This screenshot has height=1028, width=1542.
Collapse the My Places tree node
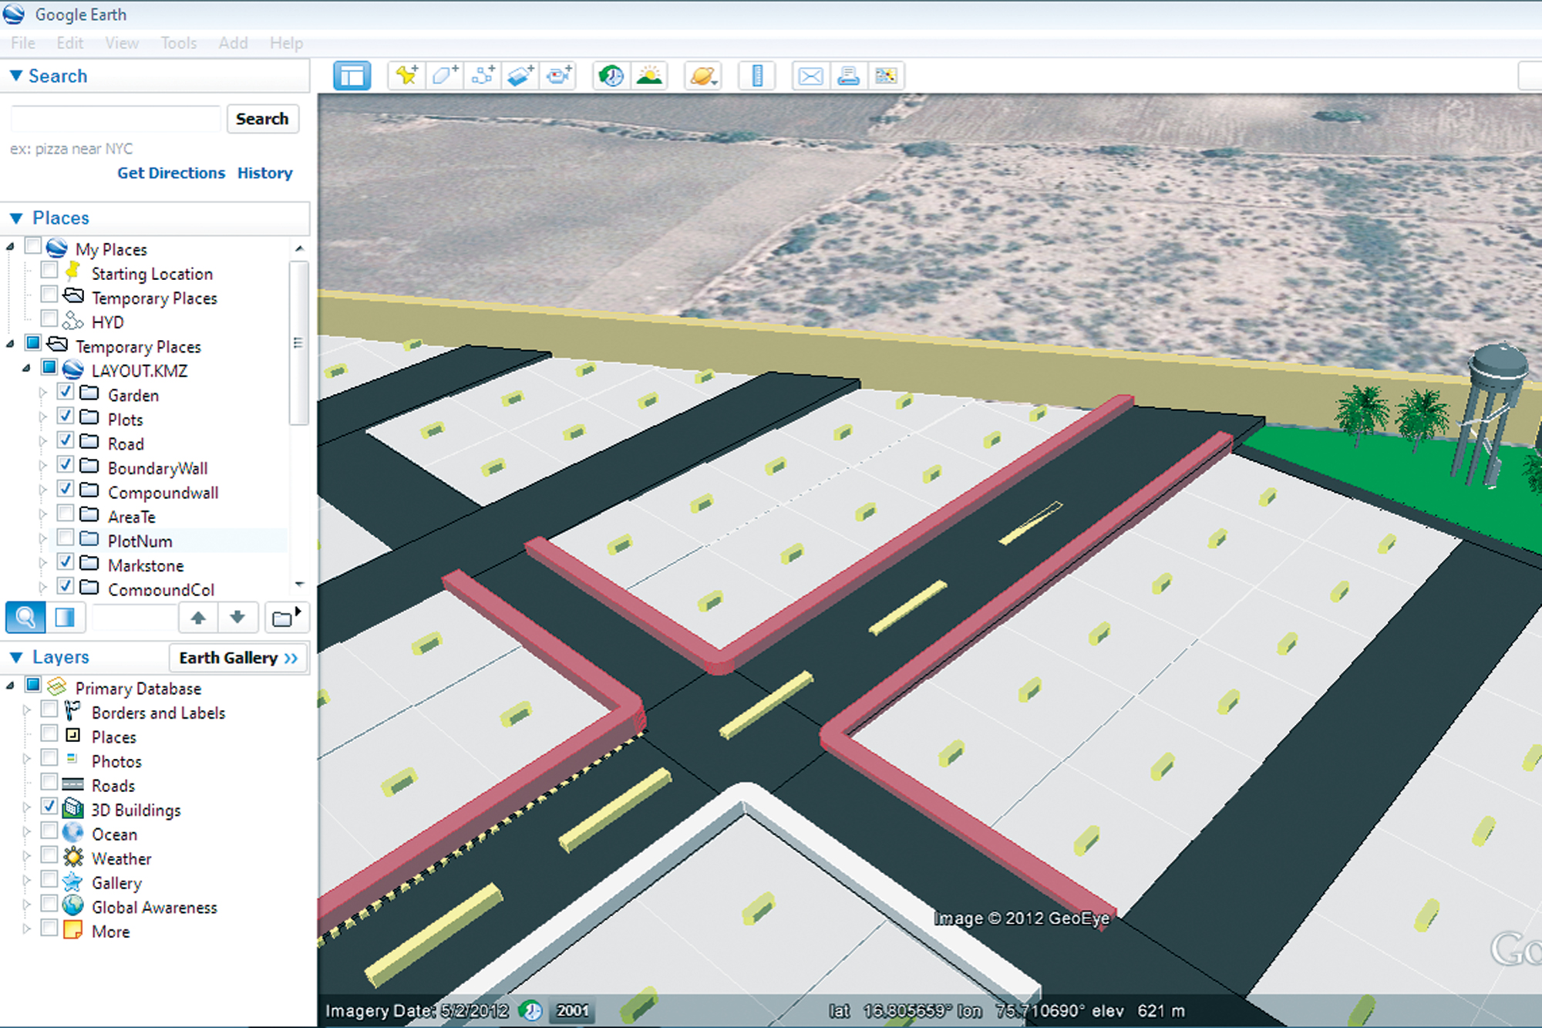coord(10,247)
